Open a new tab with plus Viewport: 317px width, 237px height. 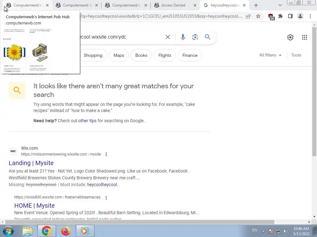coord(256,6)
